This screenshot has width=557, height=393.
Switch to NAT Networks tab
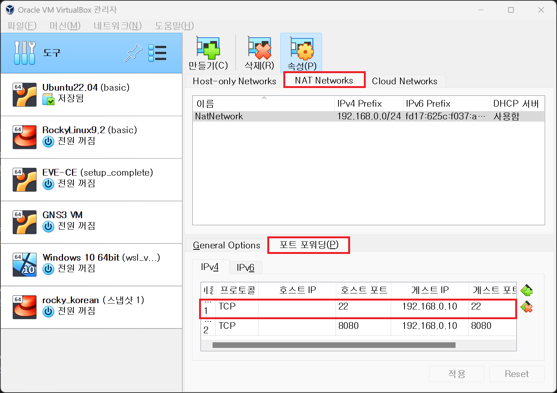(x=324, y=80)
